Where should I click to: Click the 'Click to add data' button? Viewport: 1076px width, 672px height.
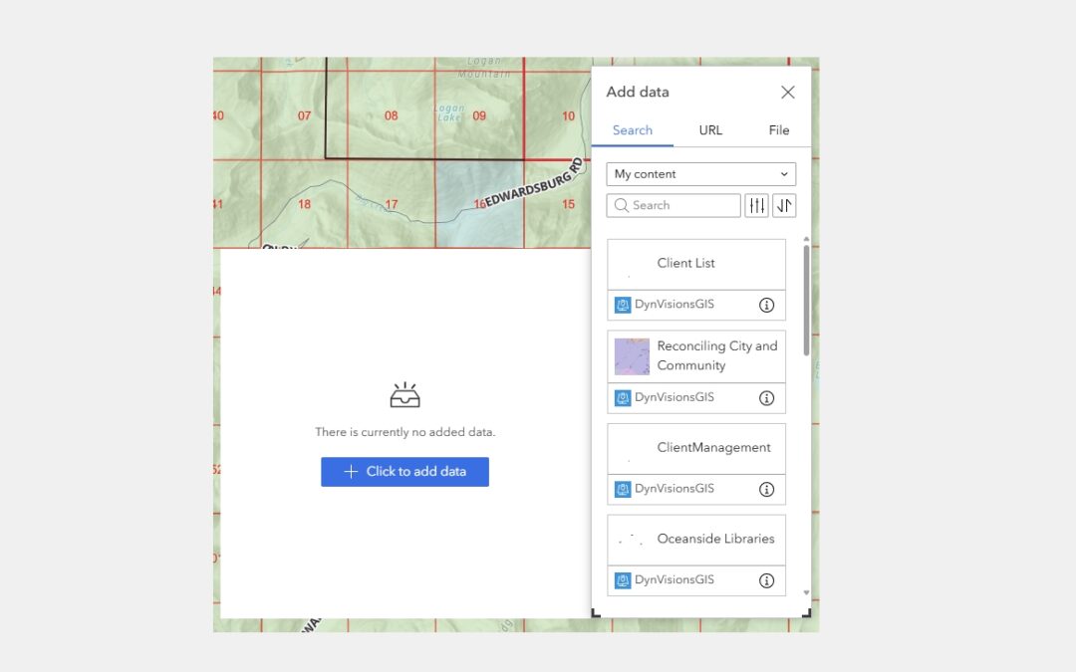[x=404, y=472]
